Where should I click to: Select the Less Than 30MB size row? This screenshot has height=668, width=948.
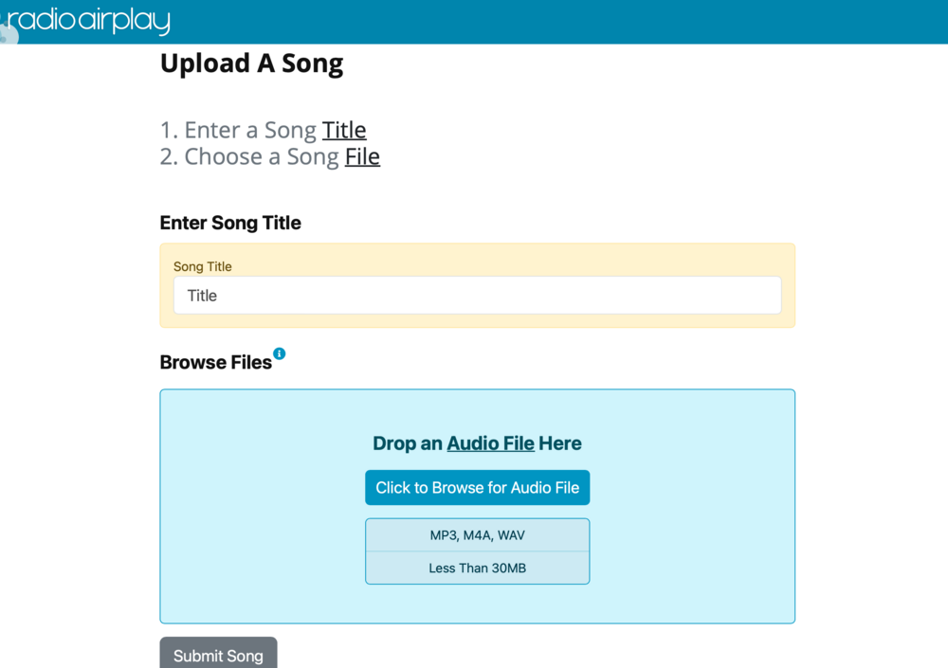click(x=477, y=569)
